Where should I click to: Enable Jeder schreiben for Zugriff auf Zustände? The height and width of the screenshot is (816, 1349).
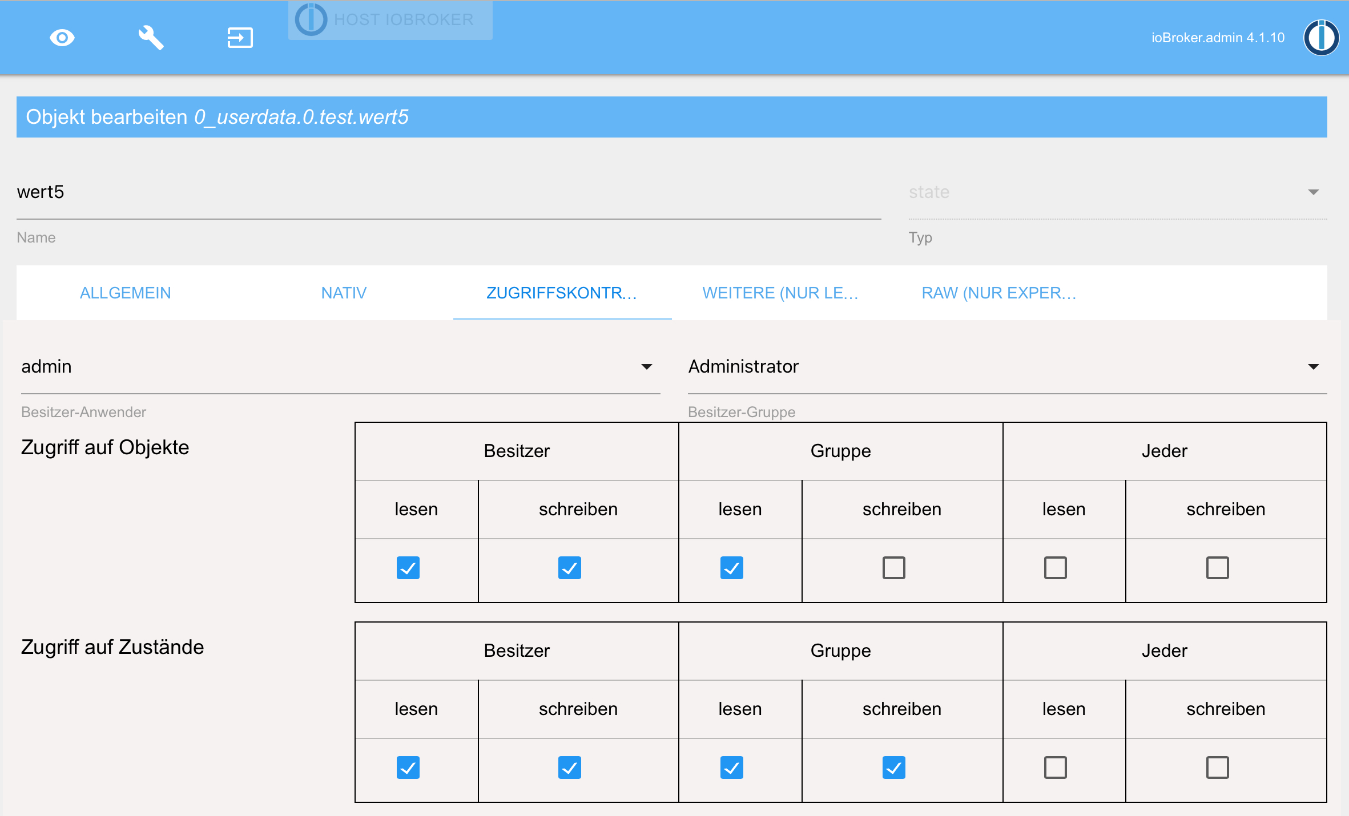tap(1218, 768)
